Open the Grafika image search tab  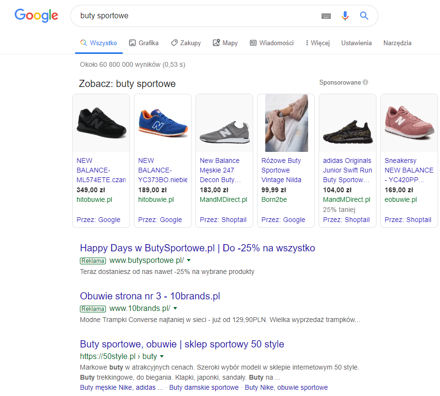(143, 43)
